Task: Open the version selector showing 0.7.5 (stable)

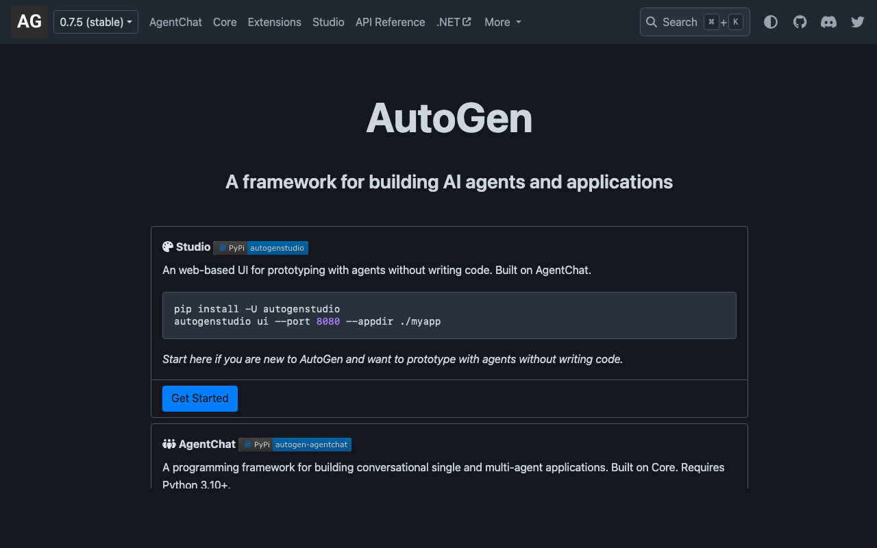Action: pos(95,21)
